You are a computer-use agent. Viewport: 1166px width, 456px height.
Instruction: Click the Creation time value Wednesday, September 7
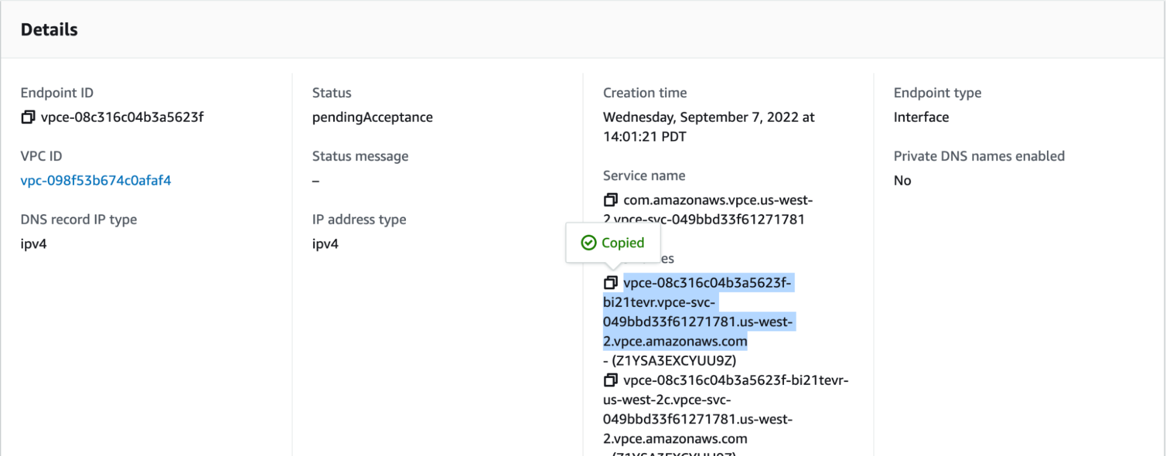(709, 126)
